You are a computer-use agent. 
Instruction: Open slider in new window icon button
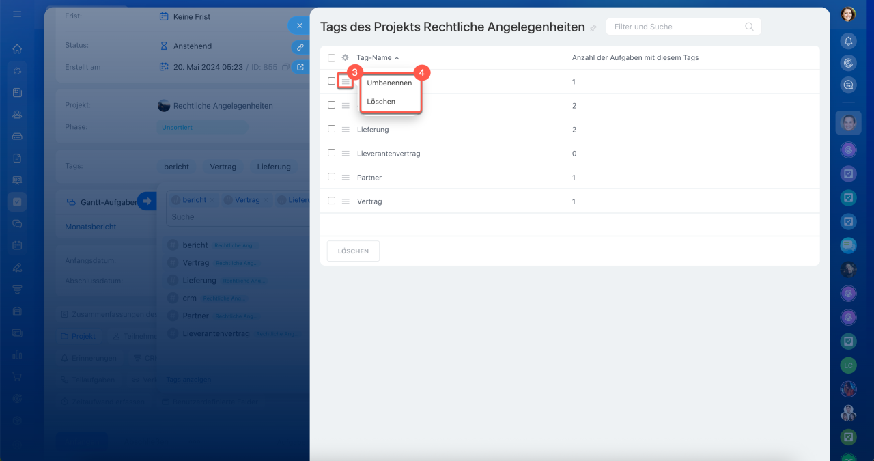coord(300,67)
